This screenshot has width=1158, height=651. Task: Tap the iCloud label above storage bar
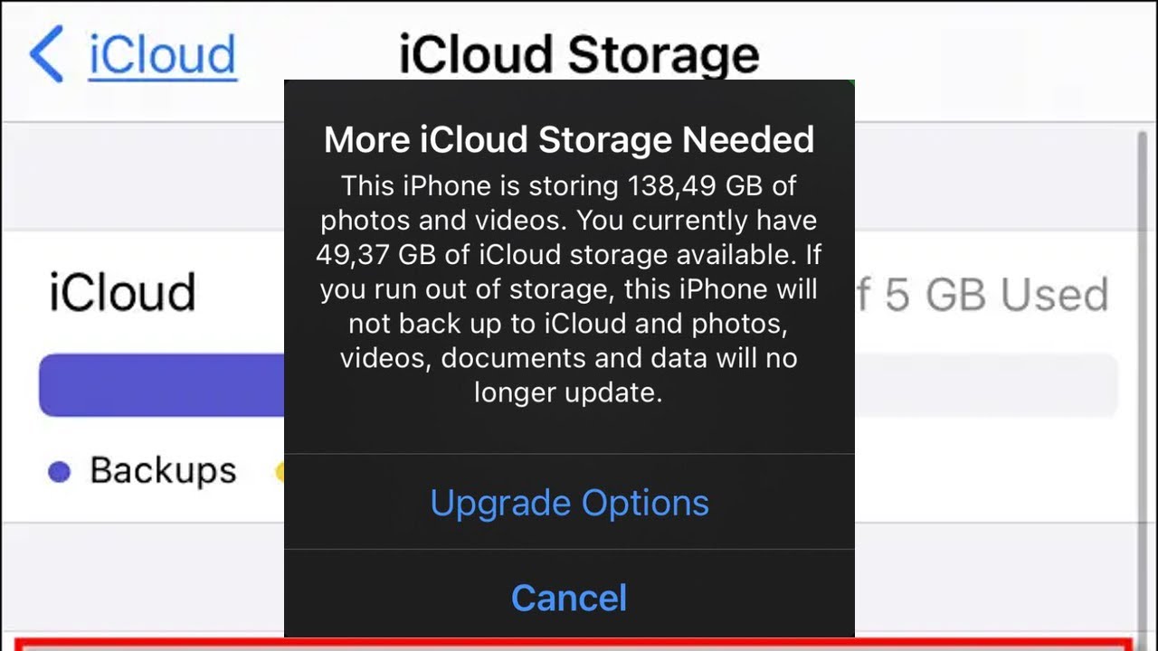(122, 292)
